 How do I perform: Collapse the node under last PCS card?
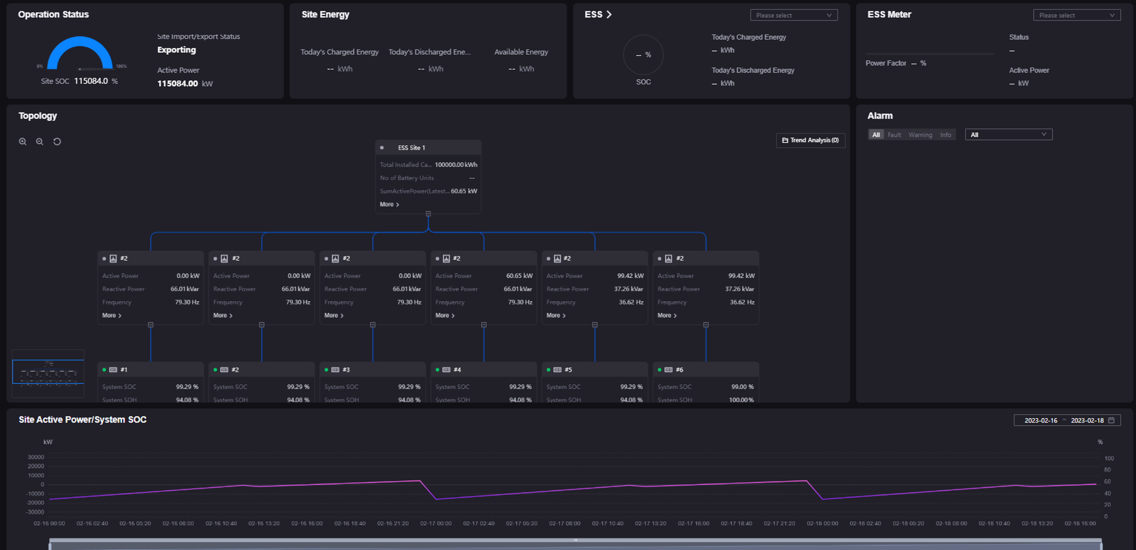tap(705, 324)
